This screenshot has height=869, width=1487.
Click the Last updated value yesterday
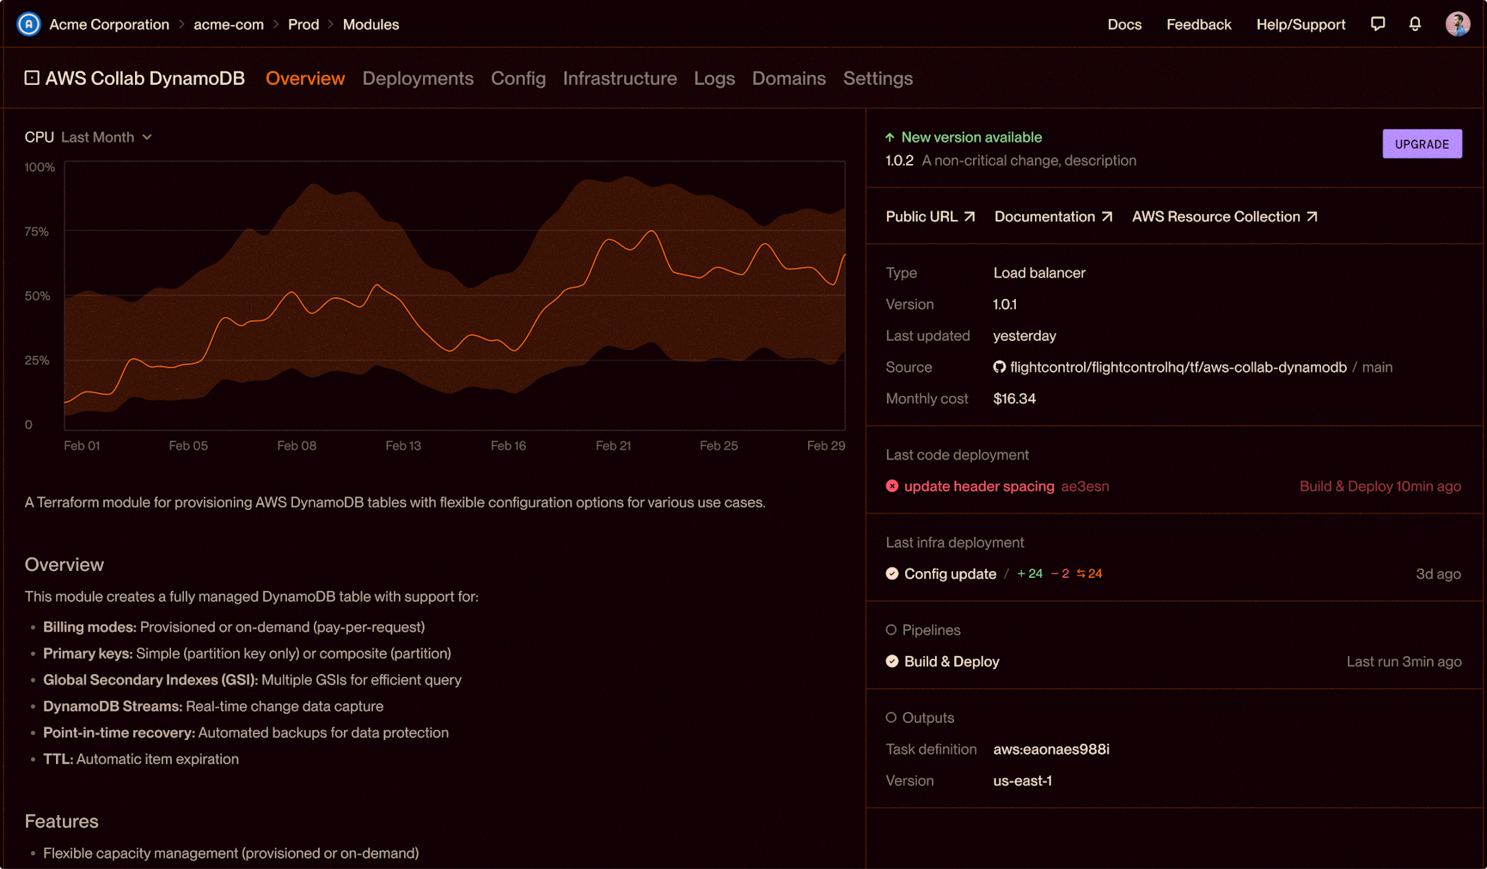point(1025,336)
